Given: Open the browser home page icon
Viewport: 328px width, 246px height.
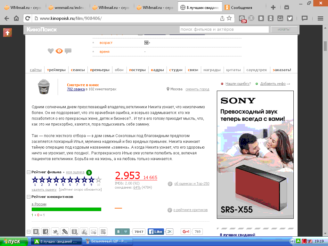Looking at the screenshot, I should (16, 18).
